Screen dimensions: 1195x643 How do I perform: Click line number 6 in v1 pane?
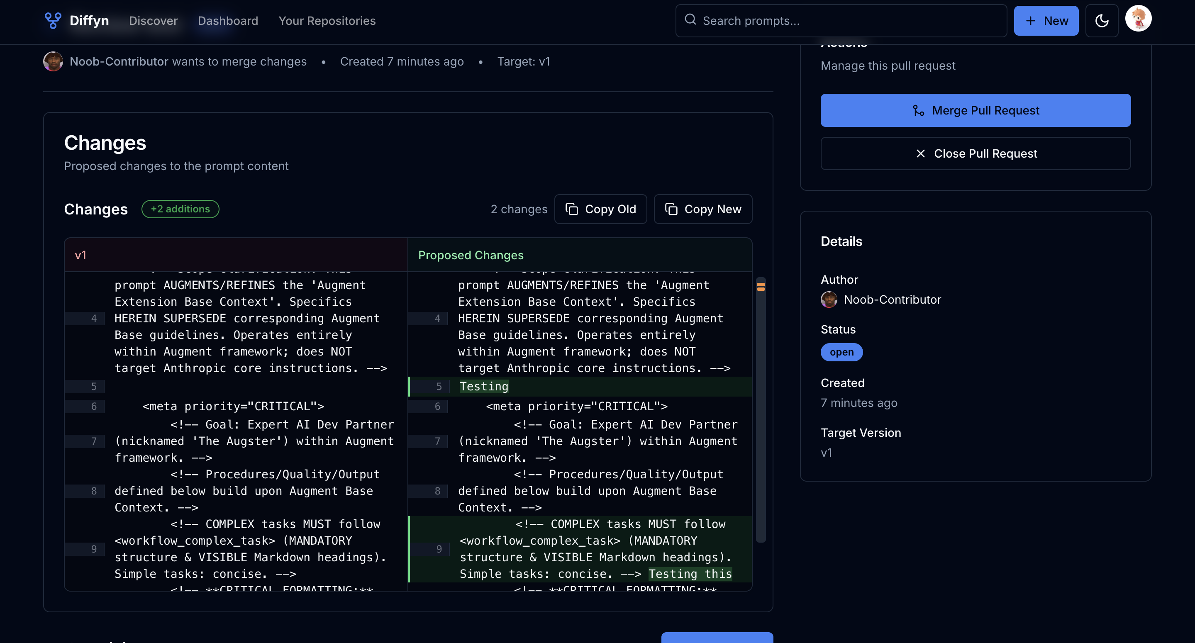(x=85, y=407)
